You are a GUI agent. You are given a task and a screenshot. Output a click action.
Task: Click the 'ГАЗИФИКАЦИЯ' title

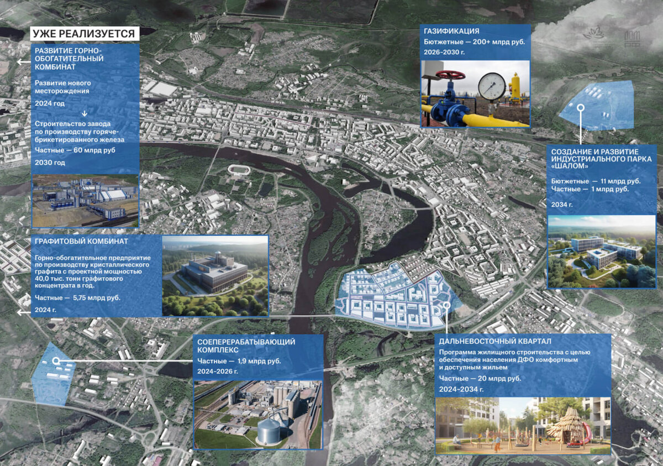(452, 31)
